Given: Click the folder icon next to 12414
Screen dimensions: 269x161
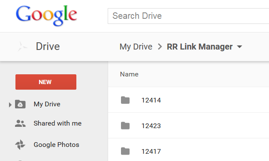Looking at the screenshot, I should [125, 100].
